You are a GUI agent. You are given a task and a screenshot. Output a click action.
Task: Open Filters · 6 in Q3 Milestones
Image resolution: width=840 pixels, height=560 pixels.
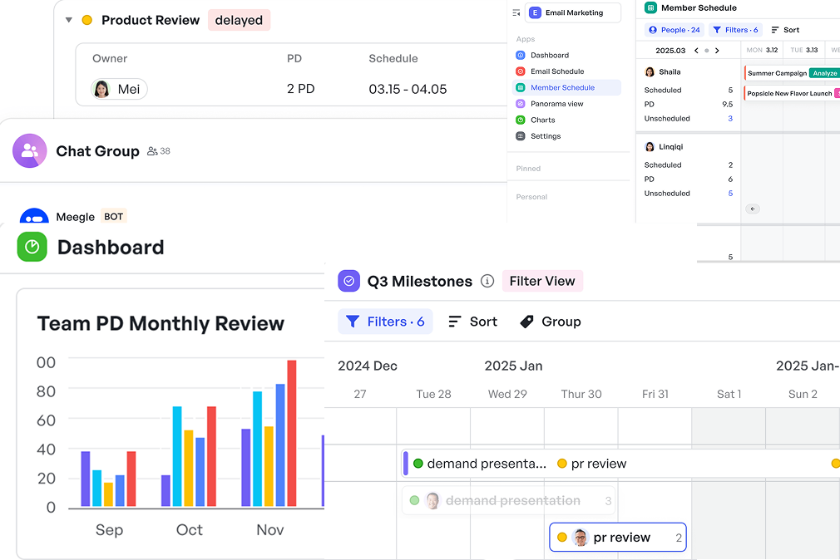386,322
